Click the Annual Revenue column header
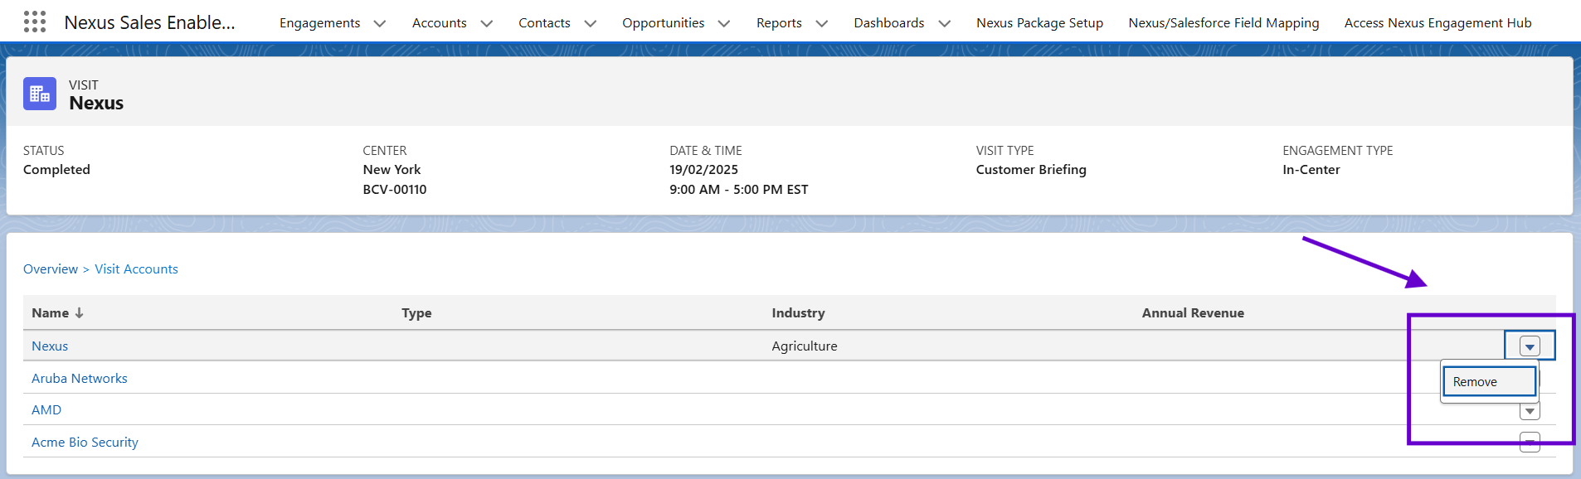Screen dimensions: 1581x479 pos(1193,313)
